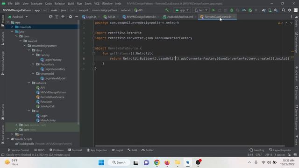Open the Build menu
299x168 pixels.
[71, 3]
